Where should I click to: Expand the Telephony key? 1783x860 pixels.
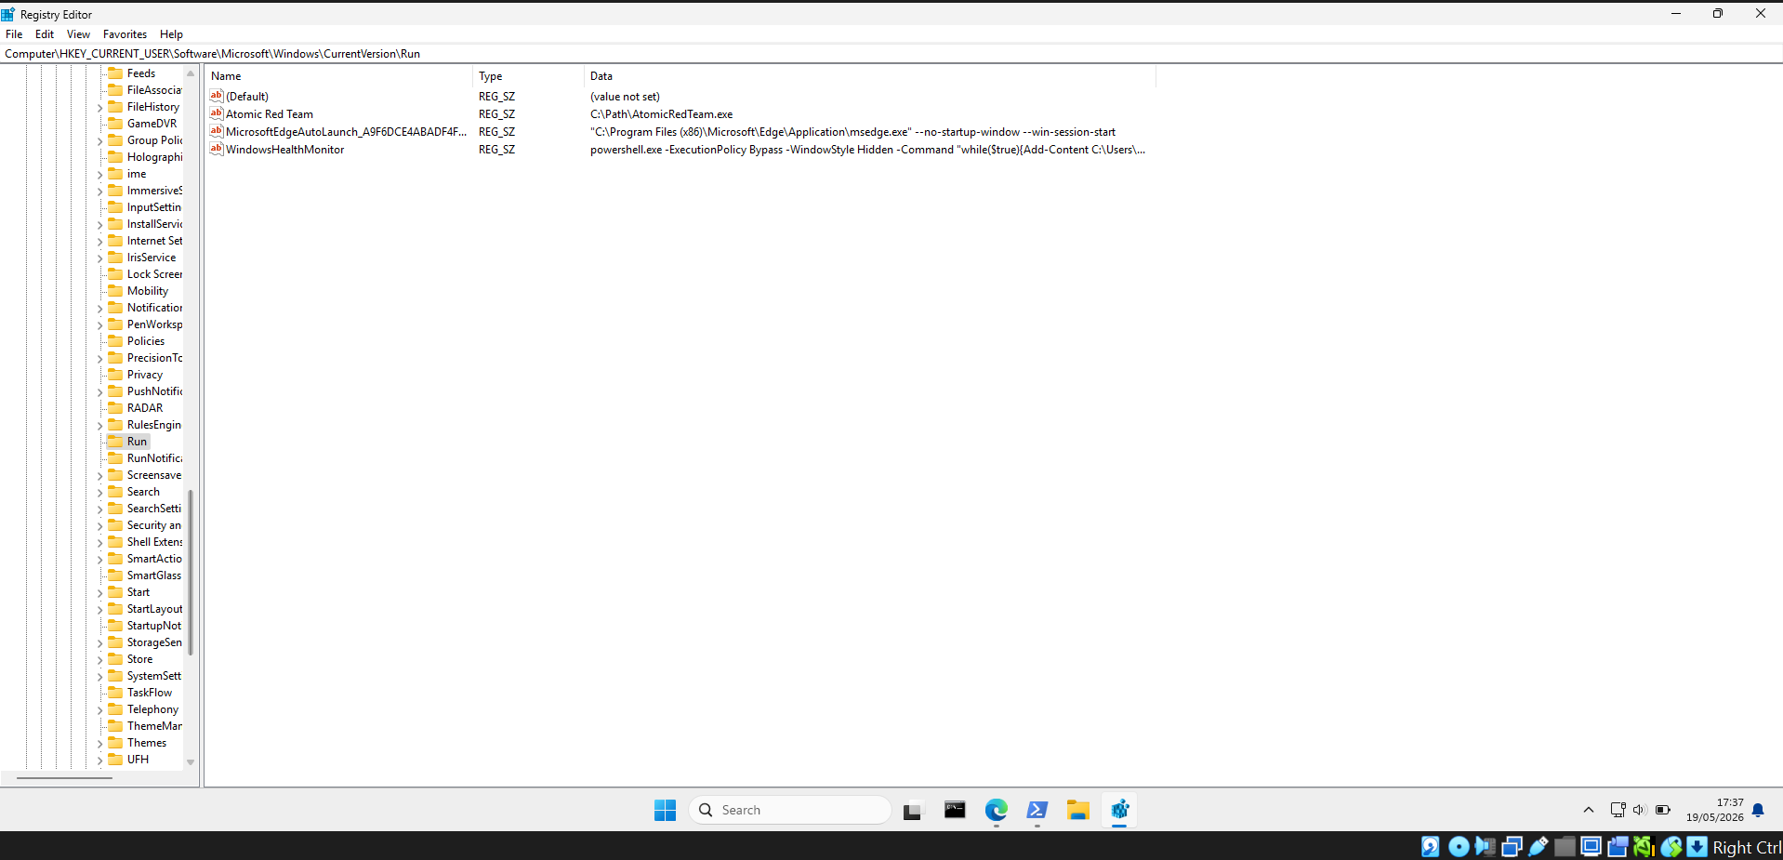[100, 710]
